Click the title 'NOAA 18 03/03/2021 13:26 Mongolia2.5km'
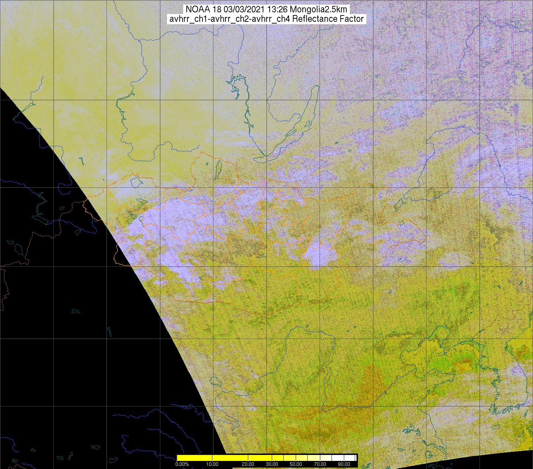Image resolution: width=533 pixels, height=469 pixels. pos(266,9)
